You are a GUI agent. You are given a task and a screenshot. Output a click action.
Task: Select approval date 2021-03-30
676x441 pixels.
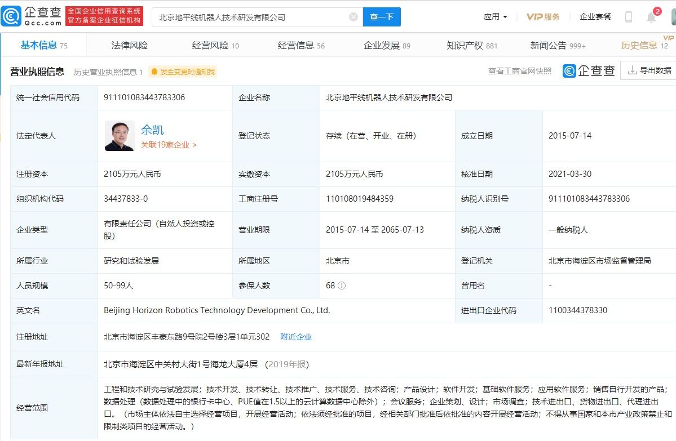[x=570, y=174]
